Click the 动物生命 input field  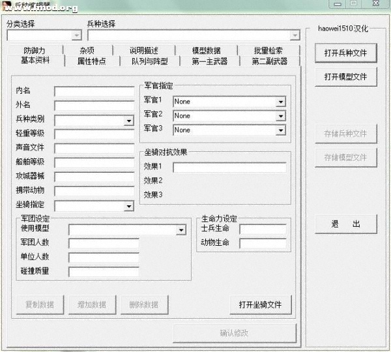click(x=263, y=244)
